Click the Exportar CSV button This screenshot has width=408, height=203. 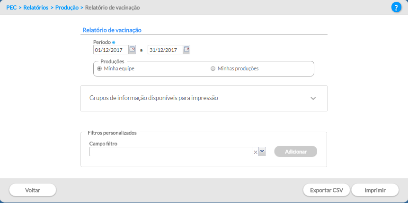(x=327, y=190)
